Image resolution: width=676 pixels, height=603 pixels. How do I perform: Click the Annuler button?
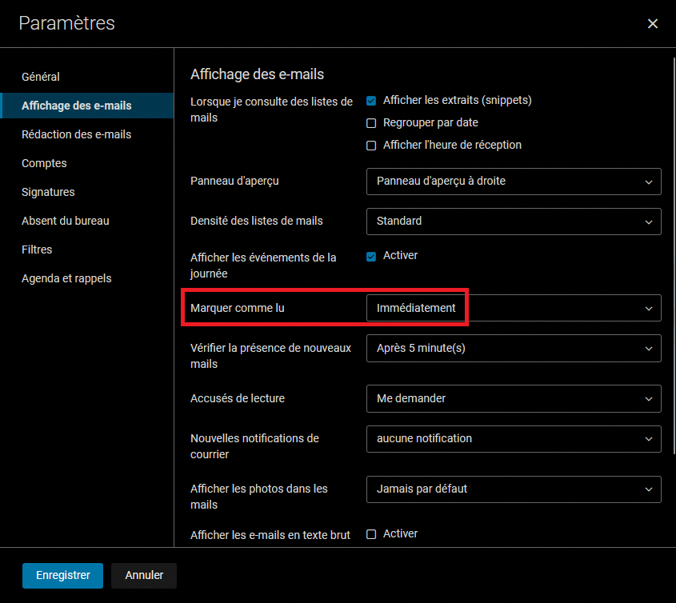(x=144, y=575)
